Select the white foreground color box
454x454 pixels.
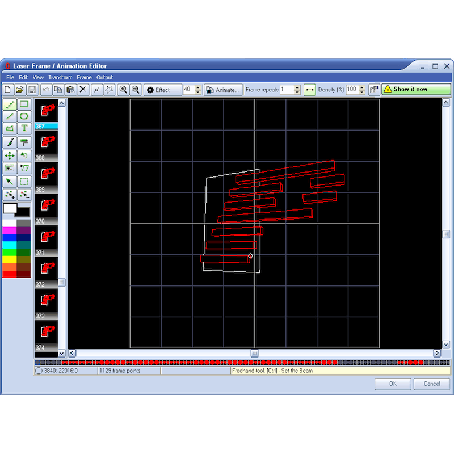click(10, 208)
